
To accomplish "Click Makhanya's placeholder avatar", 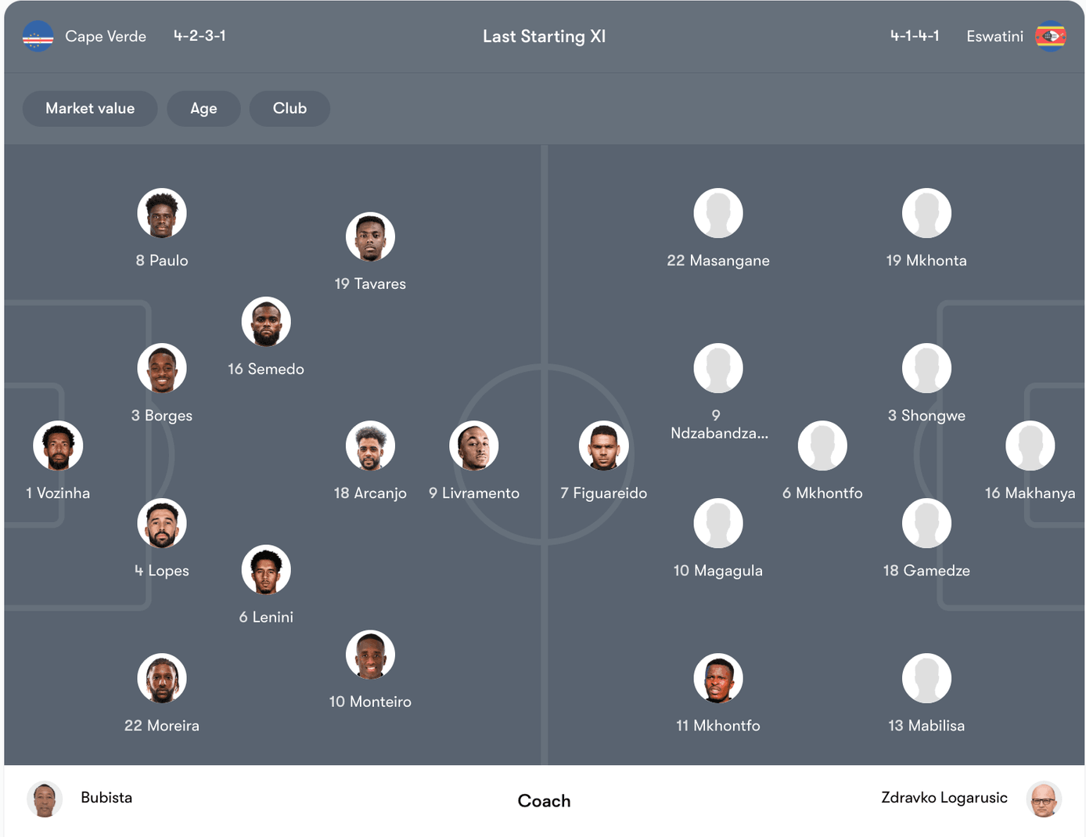I will pos(1030,446).
